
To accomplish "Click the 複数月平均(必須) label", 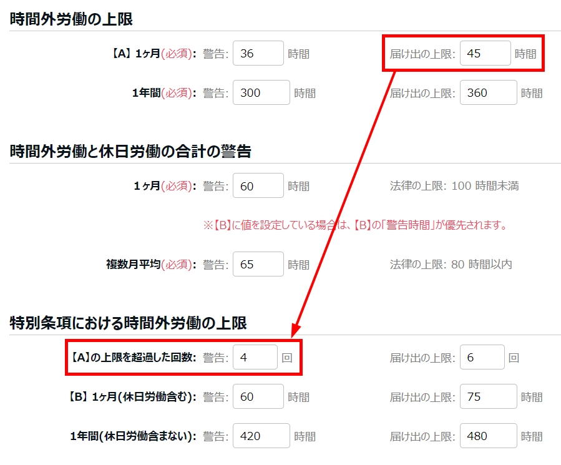I will (151, 265).
